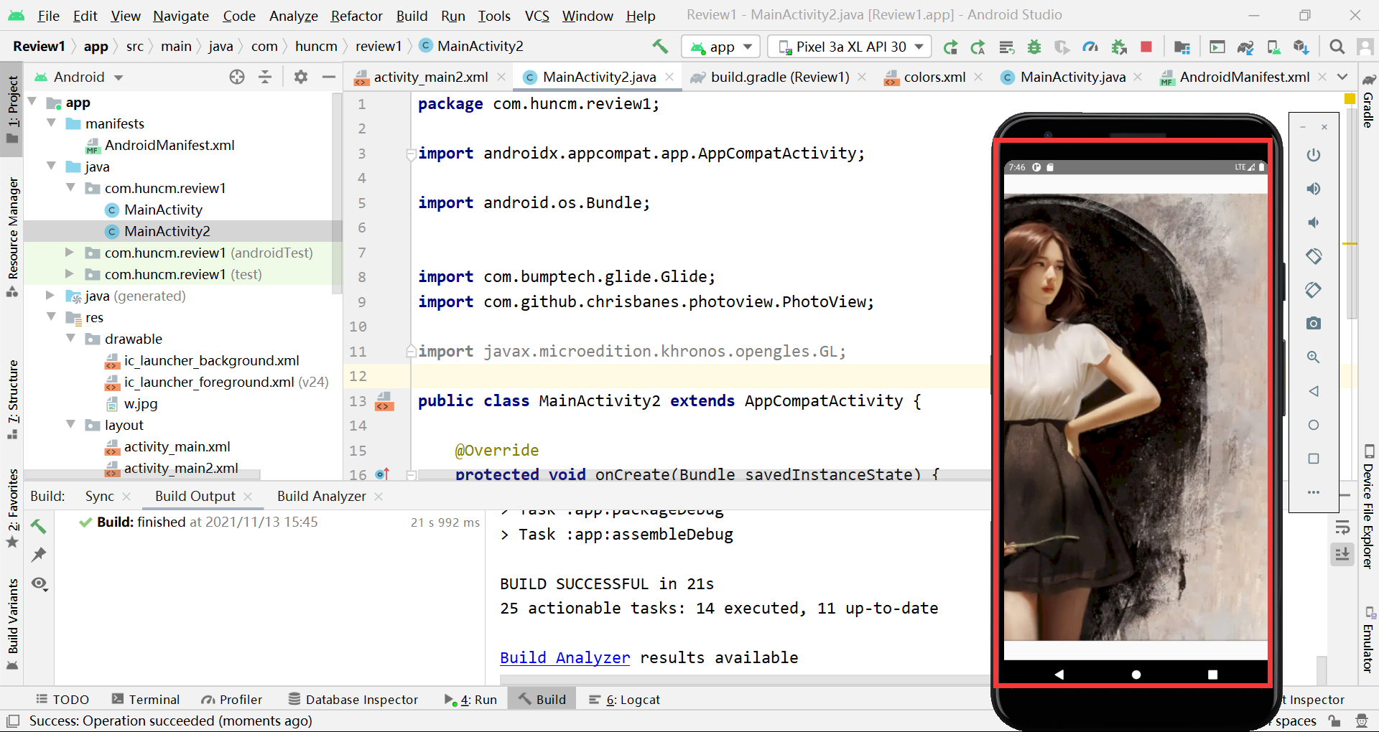Click the build panel hammer icon
This screenshot has height=732, width=1379.
(x=39, y=526)
